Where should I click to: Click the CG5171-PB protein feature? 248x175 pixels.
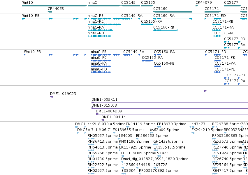(x=217, y=61)
